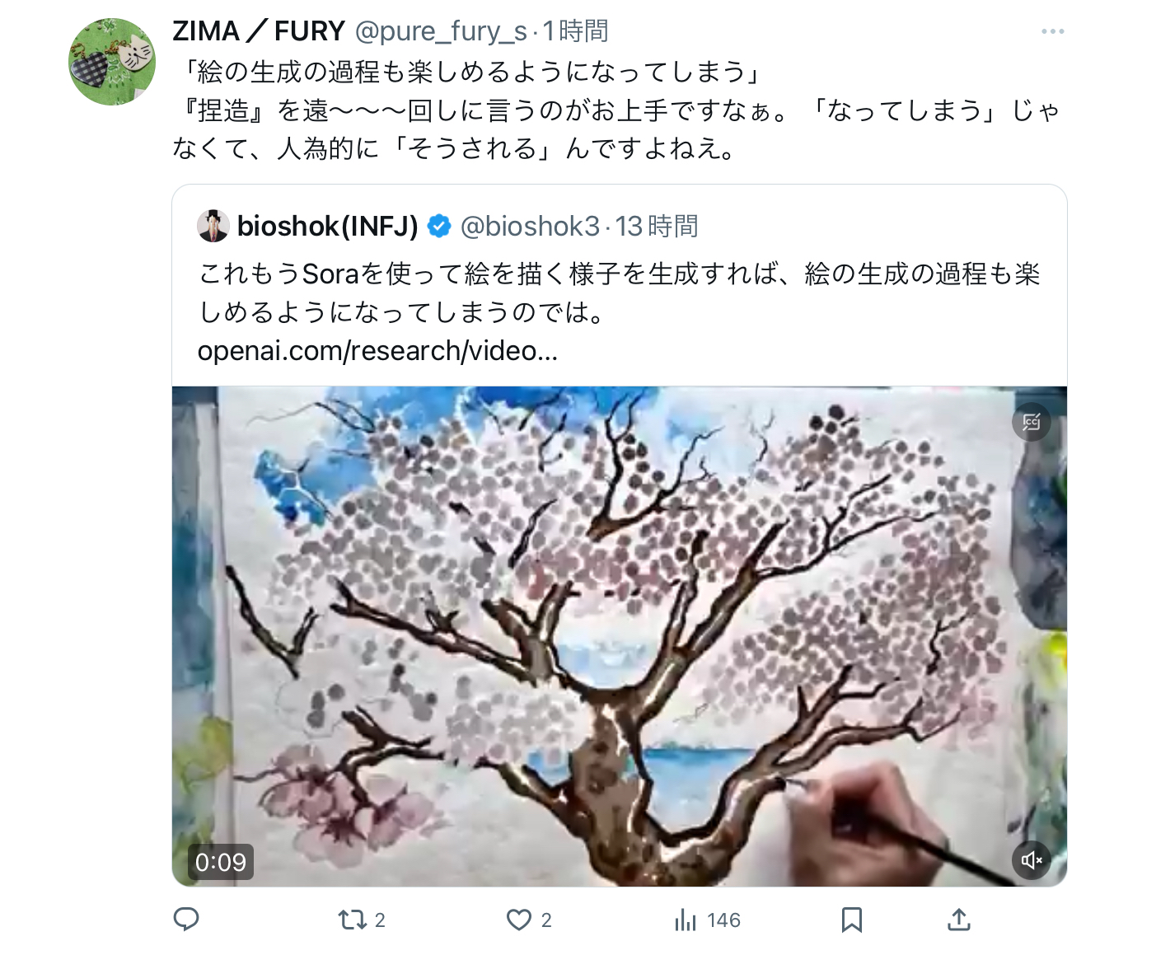The height and width of the screenshot is (955, 1156).
Task: Toggle closed captions on the video
Action: pyautogui.click(x=1032, y=422)
